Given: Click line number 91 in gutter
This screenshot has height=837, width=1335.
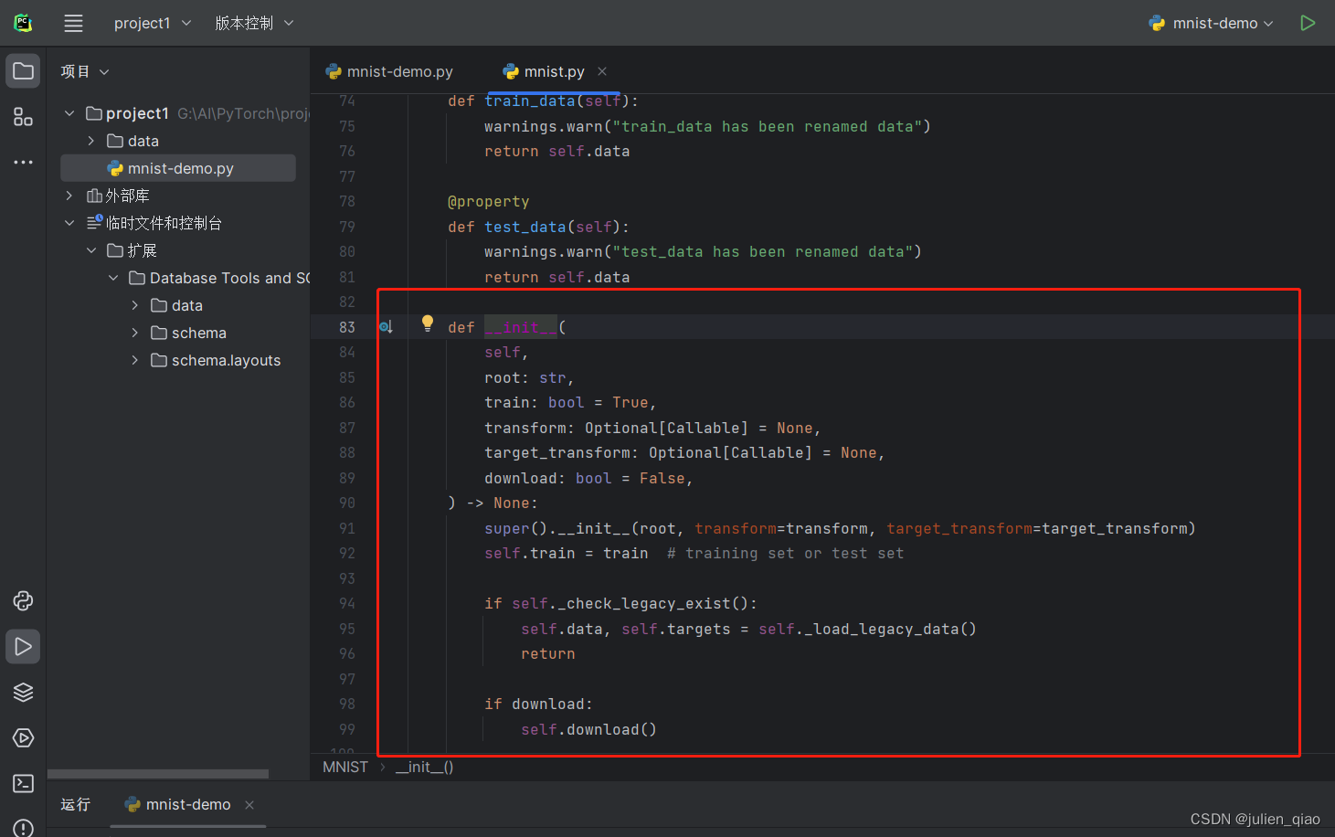Looking at the screenshot, I should (x=347, y=528).
